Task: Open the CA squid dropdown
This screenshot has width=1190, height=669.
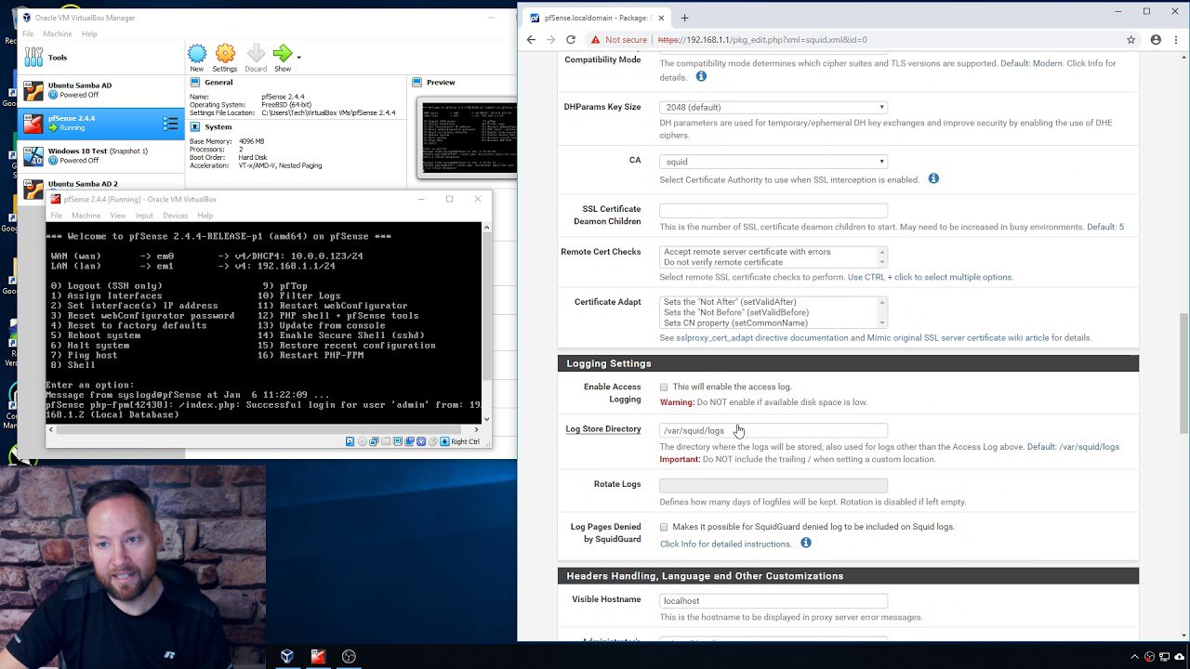Action: [773, 162]
